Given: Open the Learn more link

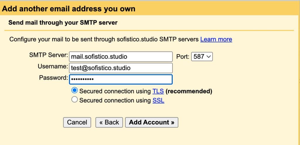Looking at the screenshot, I should (x=216, y=39).
